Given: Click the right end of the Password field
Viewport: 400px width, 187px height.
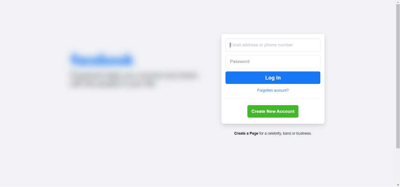Looking at the screenshot, I should (x=314, y=62).
